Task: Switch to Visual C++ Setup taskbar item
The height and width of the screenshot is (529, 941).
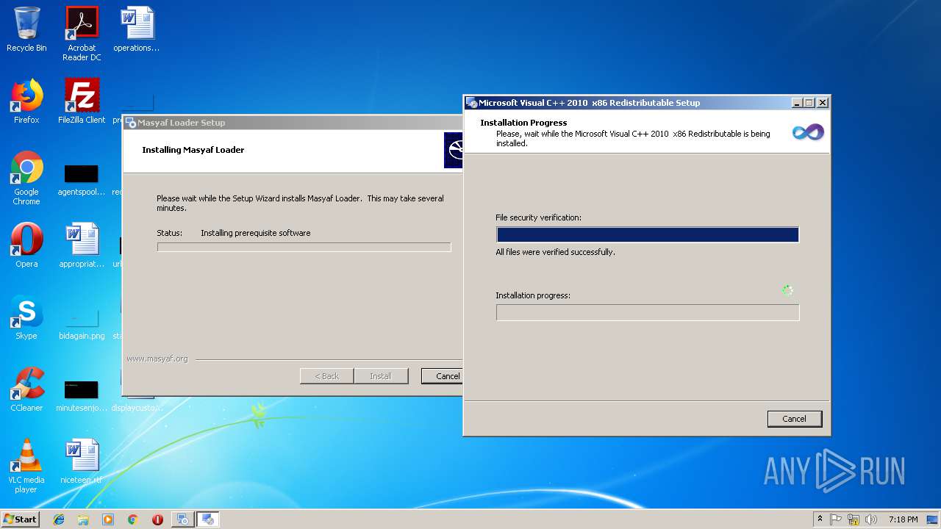Action: (208, 519)
